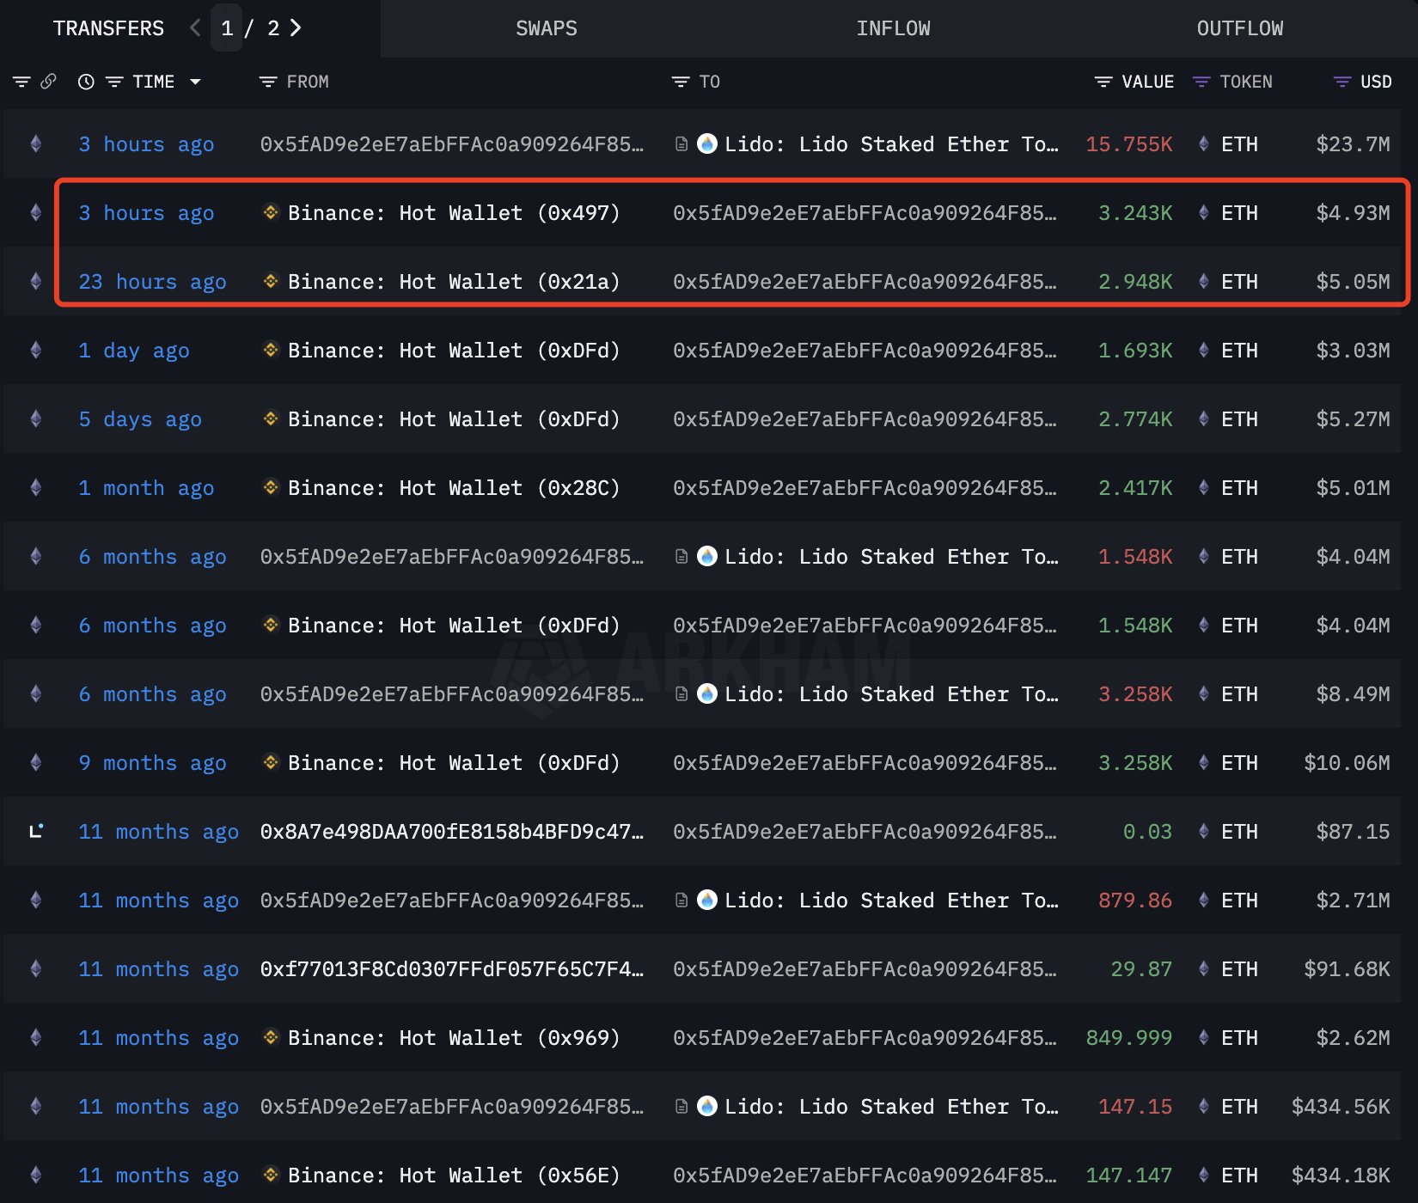Click the 849.999 value cell
The height and width of the screenshot is (1203, 1418).
click(x=1129, y=1038)
